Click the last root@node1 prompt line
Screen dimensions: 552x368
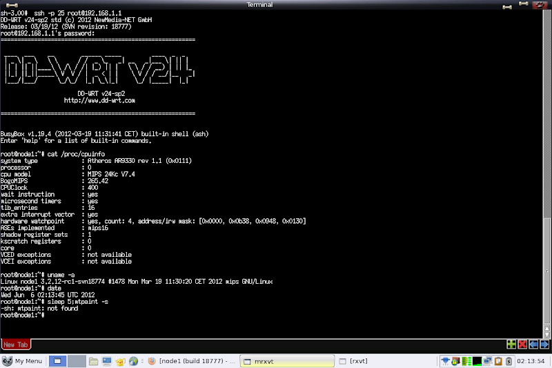pos(23,315)
